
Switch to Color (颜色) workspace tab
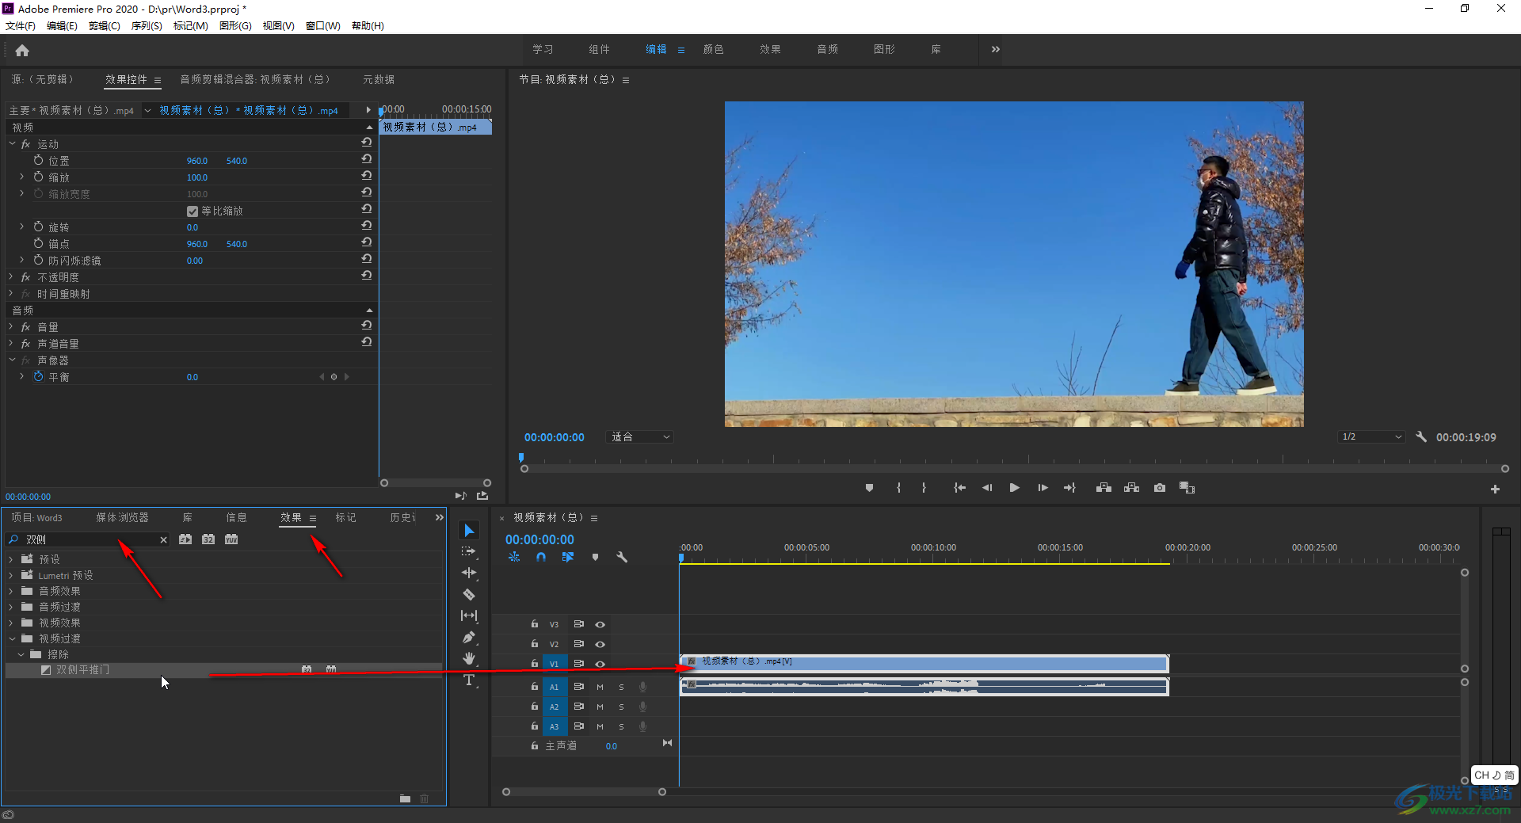point(714,49)
